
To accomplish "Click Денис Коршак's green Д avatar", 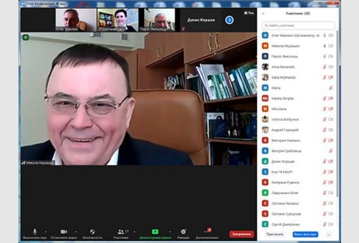I will click(x=265, y=161).
